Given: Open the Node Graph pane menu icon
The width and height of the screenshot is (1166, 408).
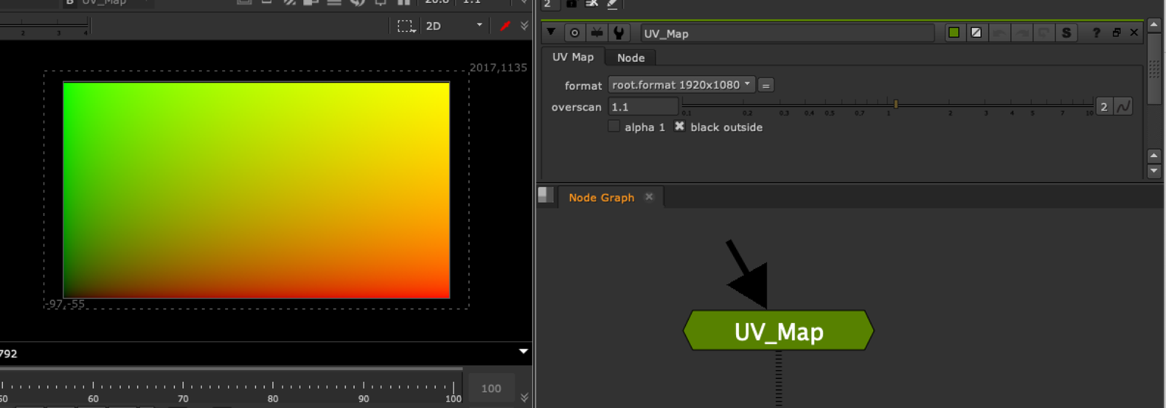Looking at the screenshot, I should coord(545,194).
